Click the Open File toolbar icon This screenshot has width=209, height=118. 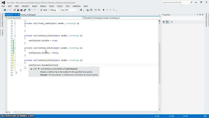[18, 10]
